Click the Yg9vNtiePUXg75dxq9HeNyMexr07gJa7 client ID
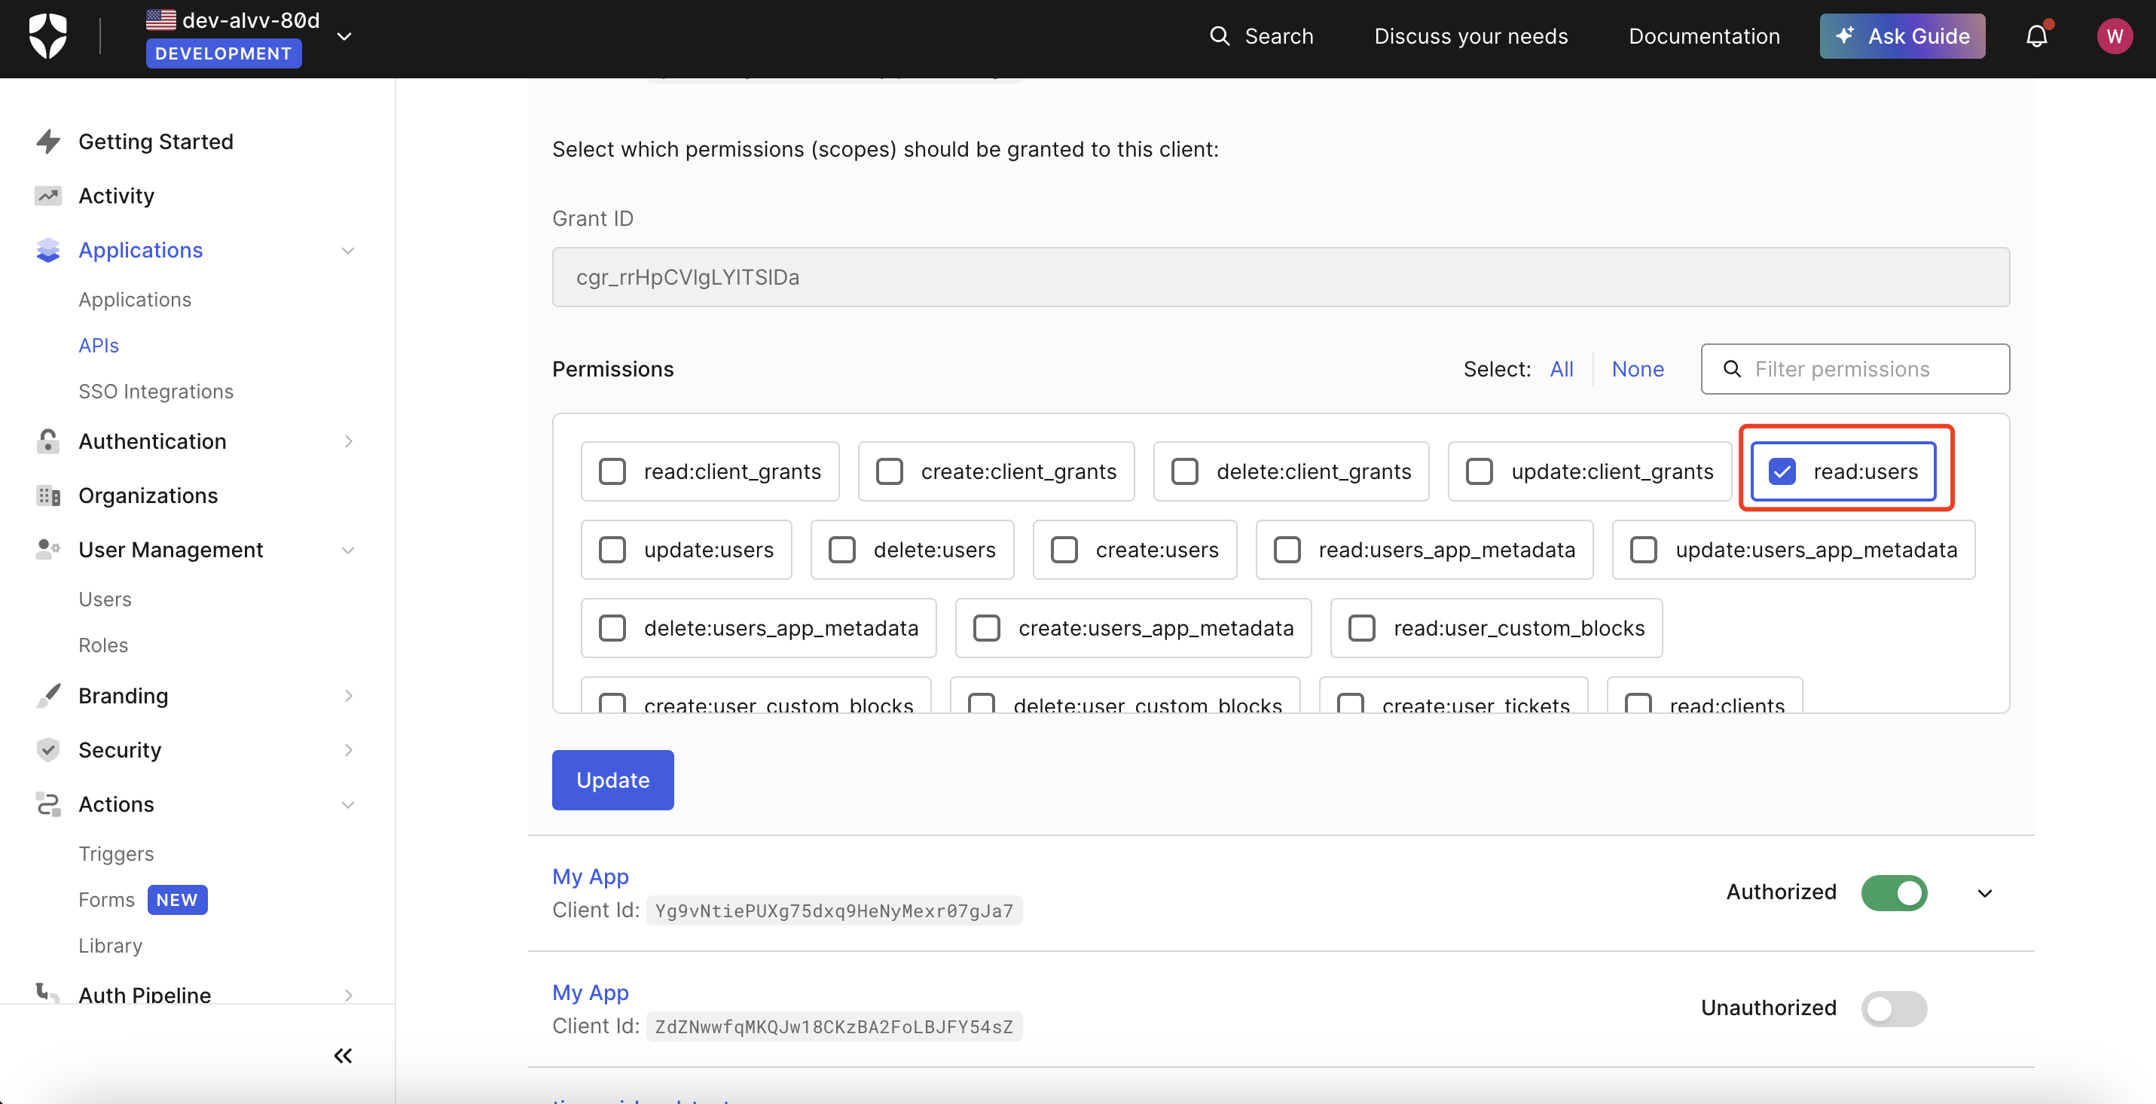Image resolution: width=2156 pixels, height=1104 pixels. point(834,910)
